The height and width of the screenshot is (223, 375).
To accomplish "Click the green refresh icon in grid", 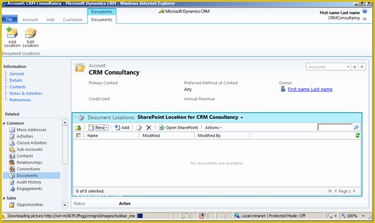I will [358, 135].
